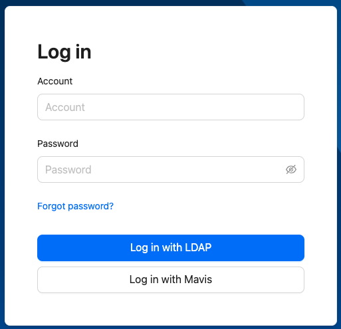Open the Forgot password? link
The height and width of the screenshot is (329, 341).
click(75, 206)
